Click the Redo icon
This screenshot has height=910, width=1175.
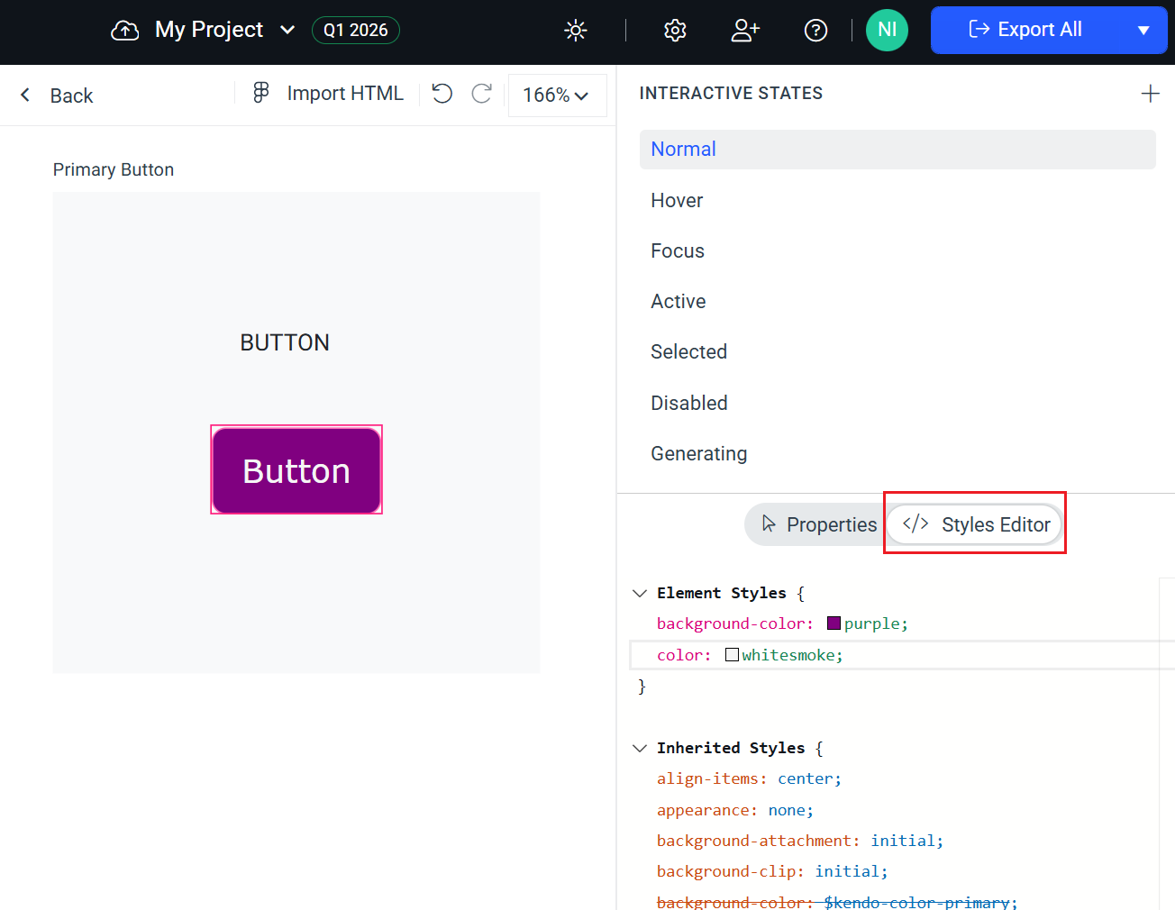(481, 94)
